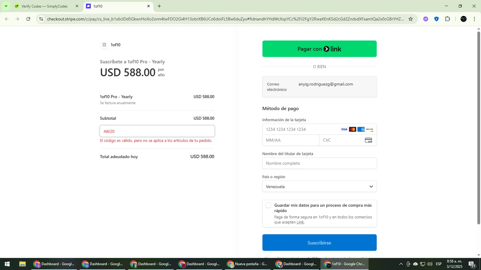Switch to Nueva pestaña Chrome taskbar window
Viewport: 481px width, 270px height.
[x=248, y=264]
